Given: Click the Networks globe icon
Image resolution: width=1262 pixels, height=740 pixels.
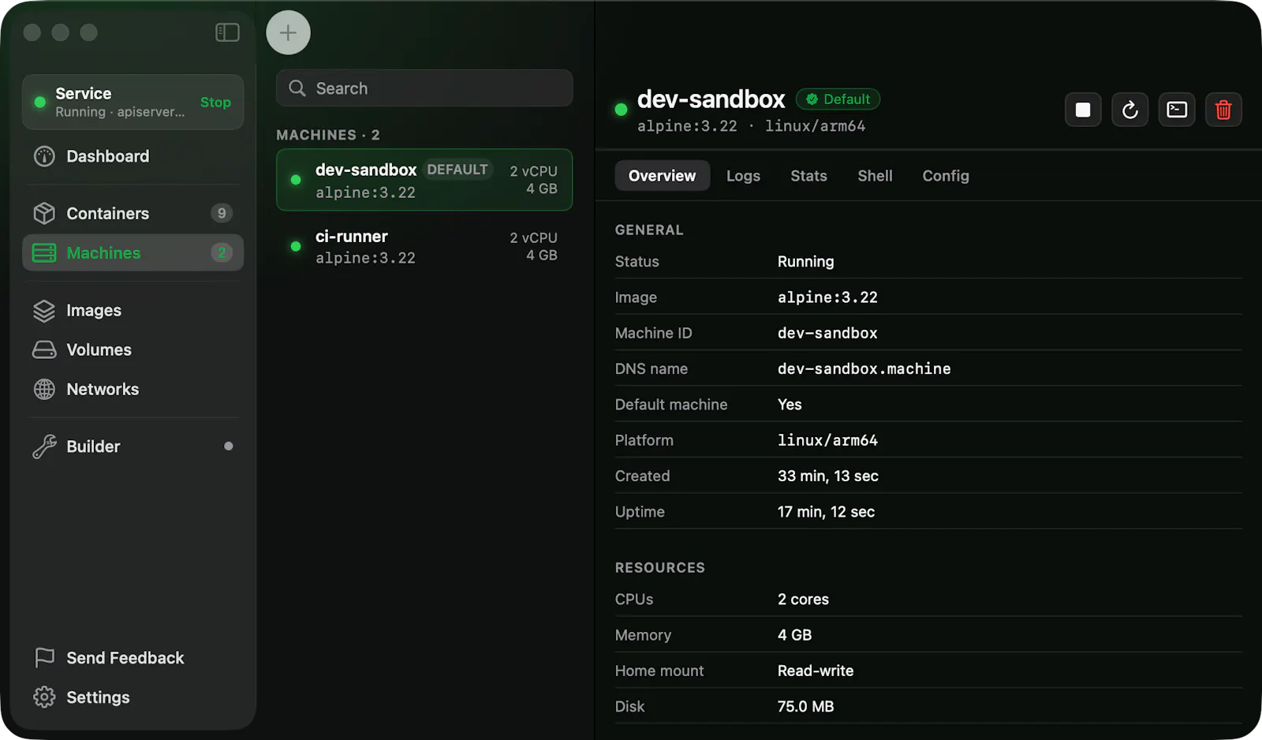Looking at the screenshot, I should point(44,389).
